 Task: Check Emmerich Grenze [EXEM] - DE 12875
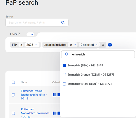tap(64, 75)
